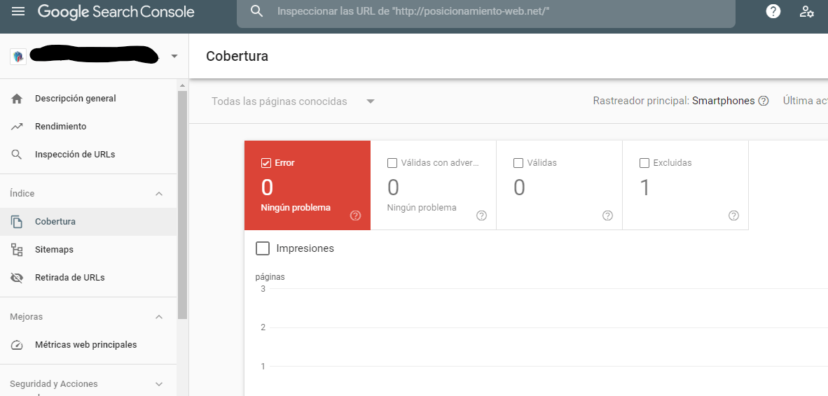Click the 'páginas' chart axis label
The image size is (828, 396).
[270, 277]
